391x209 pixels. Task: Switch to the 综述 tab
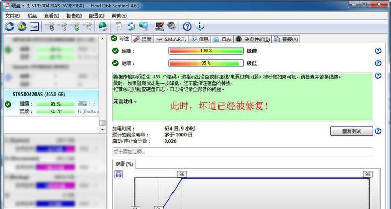(x=120, y=39)
